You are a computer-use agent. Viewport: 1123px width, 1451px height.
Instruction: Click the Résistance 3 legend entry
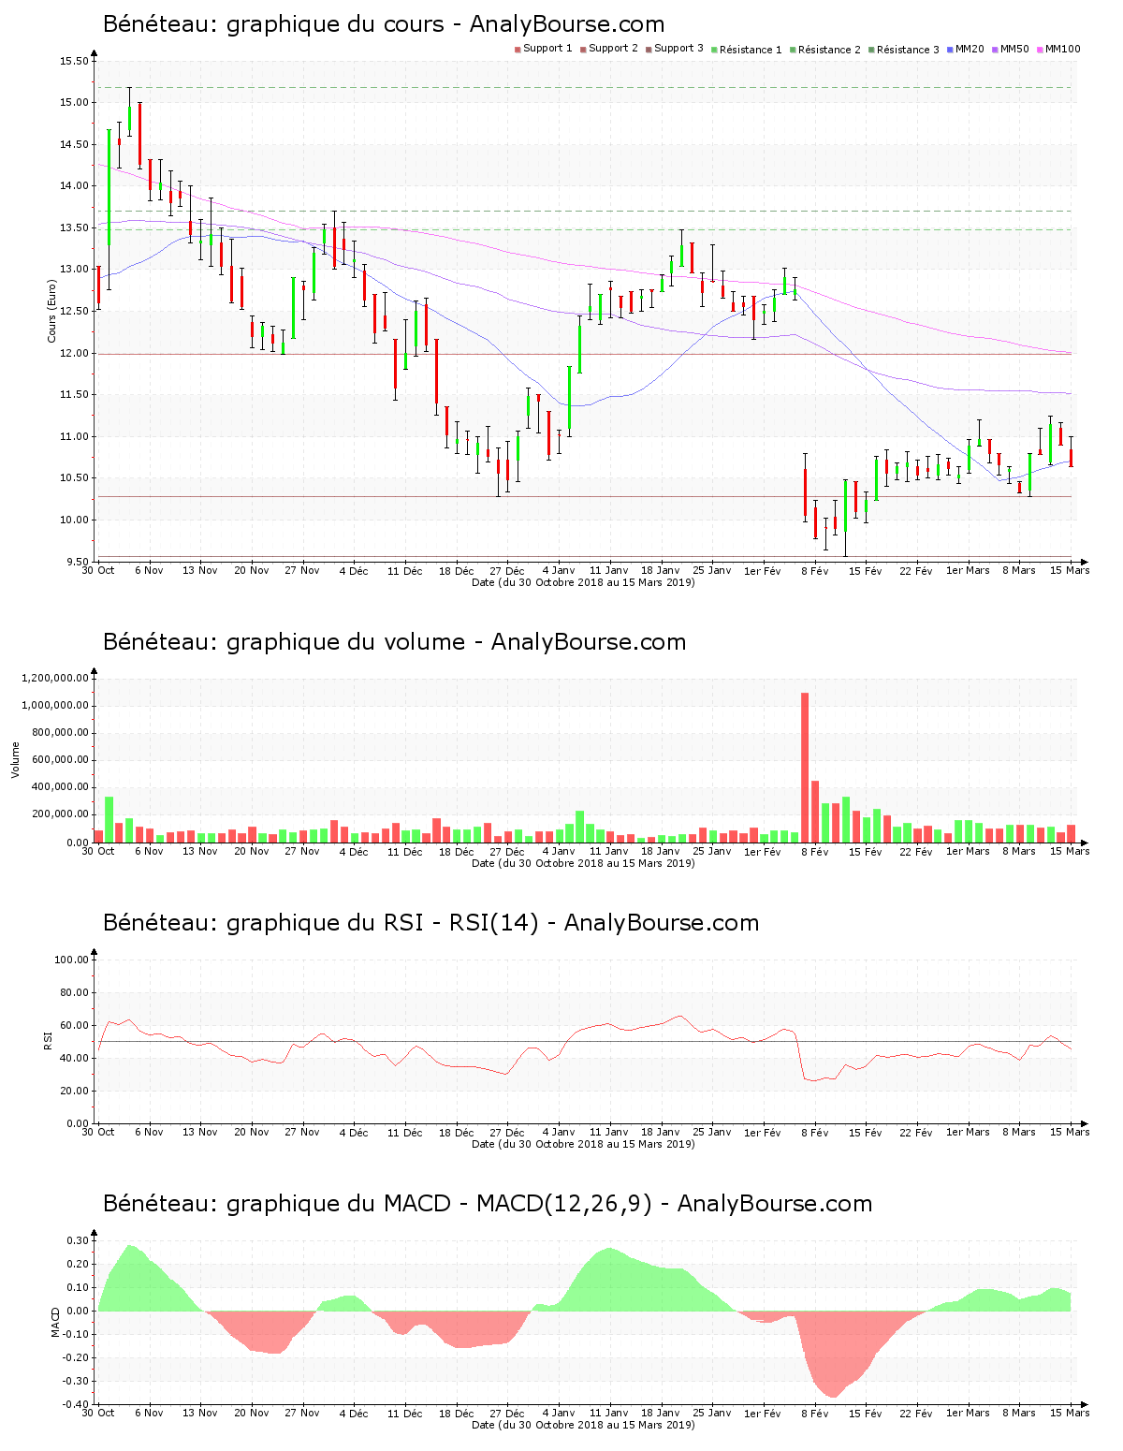click(903, 50)
